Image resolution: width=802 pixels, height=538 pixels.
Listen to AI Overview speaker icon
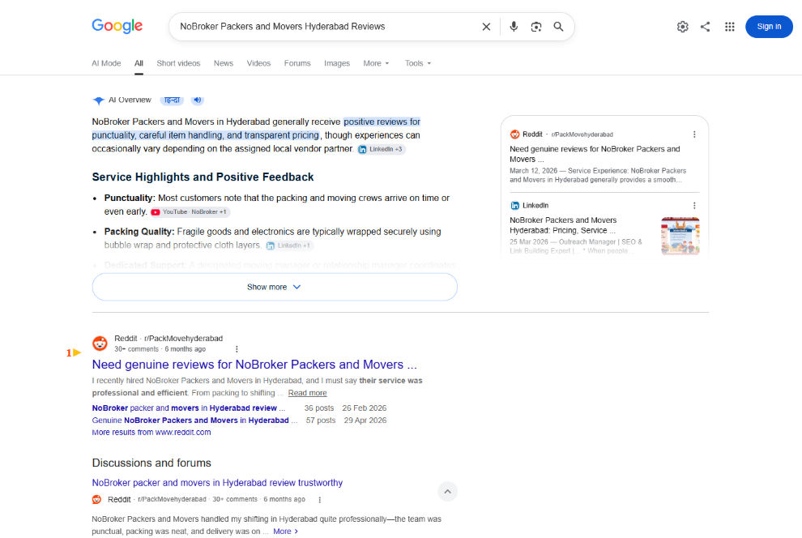[198, 100]
